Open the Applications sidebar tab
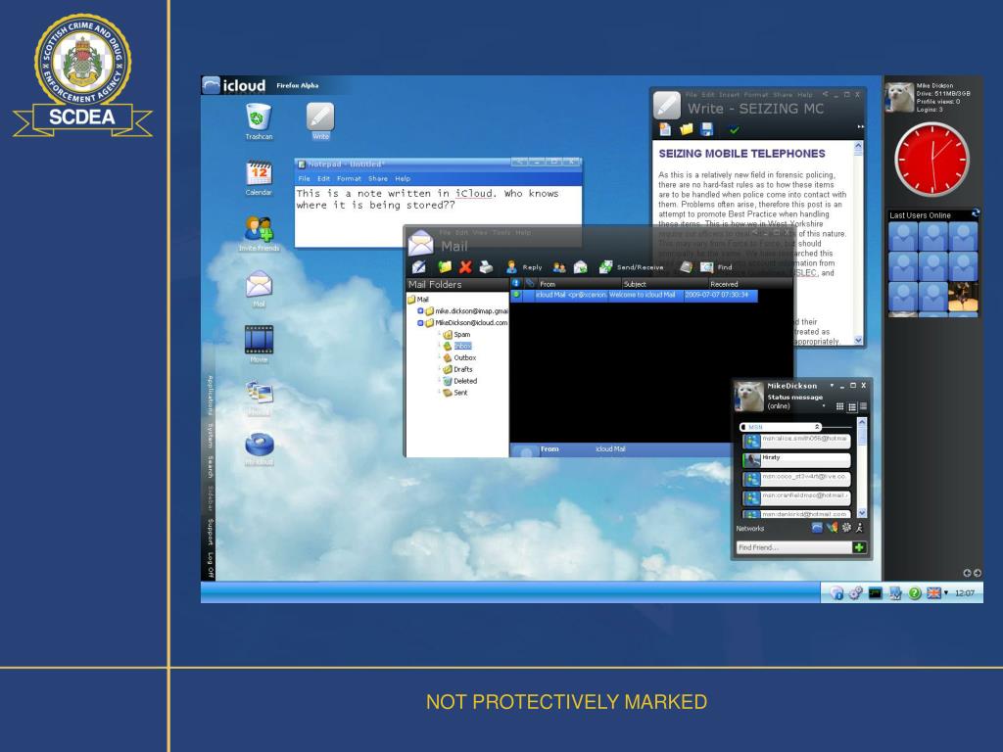This screenshot has width=1003, height=752. coord(209,396)
